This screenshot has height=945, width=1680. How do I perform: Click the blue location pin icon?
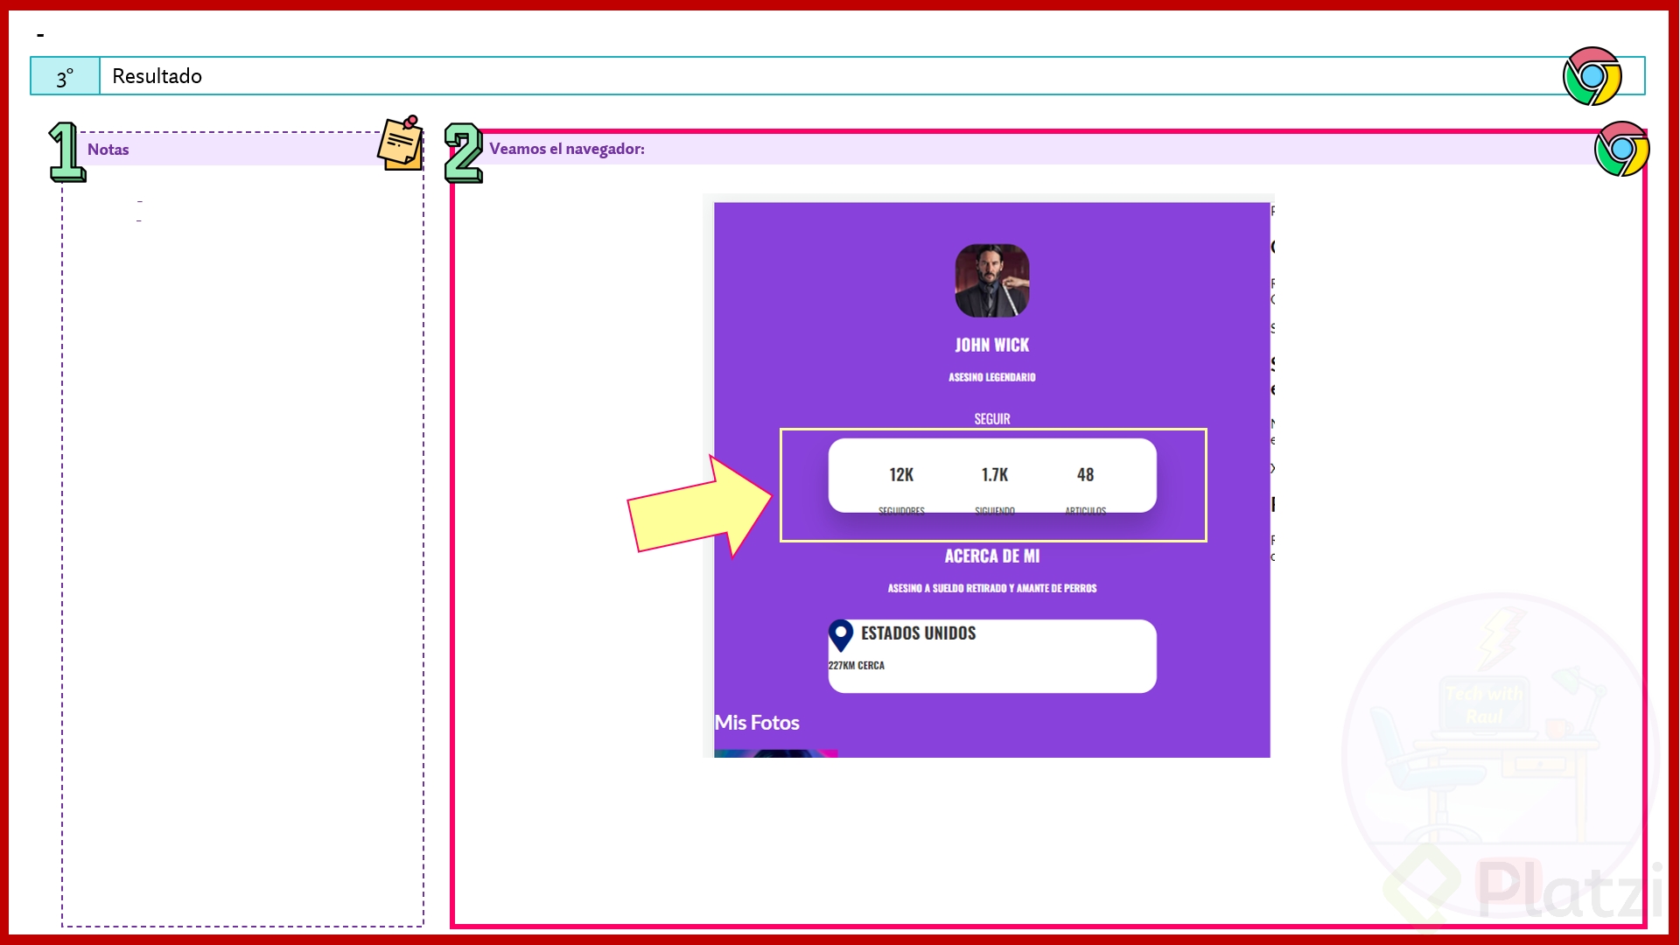coord(840,635)
